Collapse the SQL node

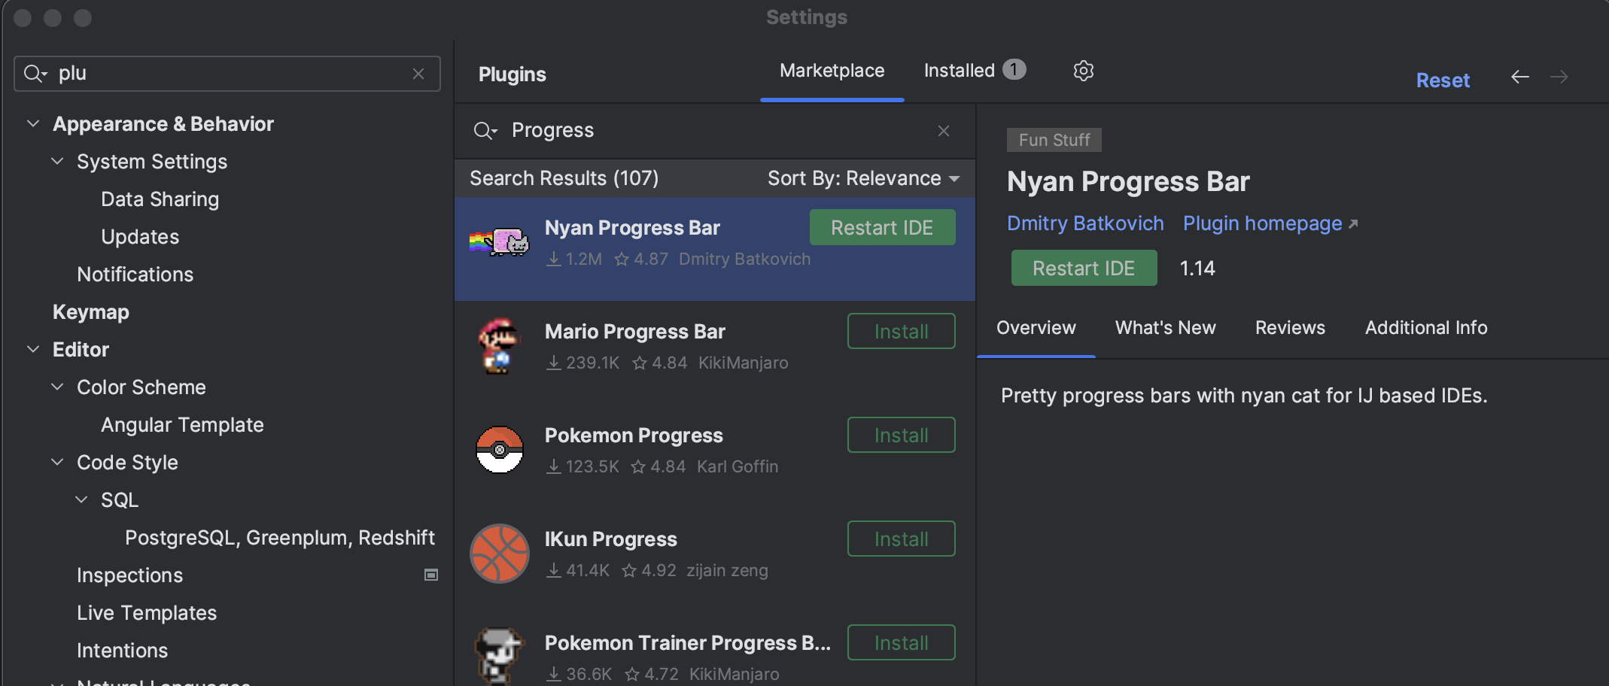pos(81,499)
